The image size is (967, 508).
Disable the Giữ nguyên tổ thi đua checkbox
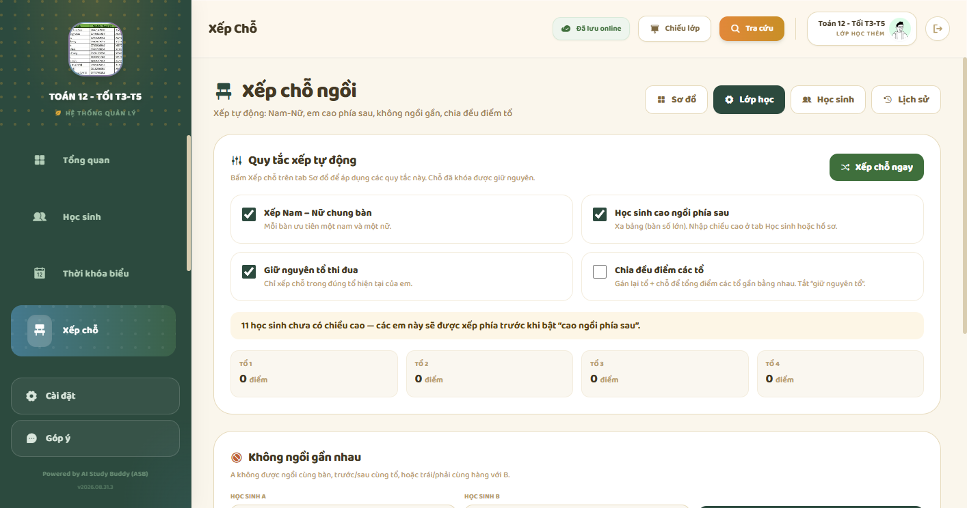[x=249, y=272]
